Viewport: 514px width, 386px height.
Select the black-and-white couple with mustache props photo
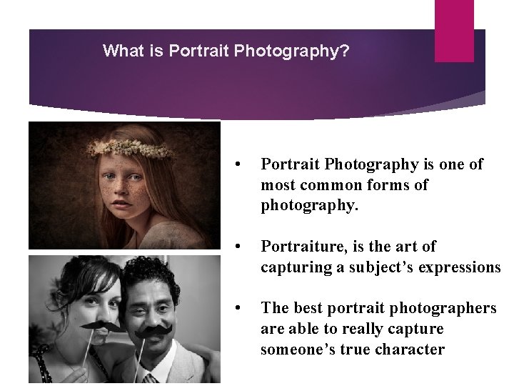tap(124, 319)
